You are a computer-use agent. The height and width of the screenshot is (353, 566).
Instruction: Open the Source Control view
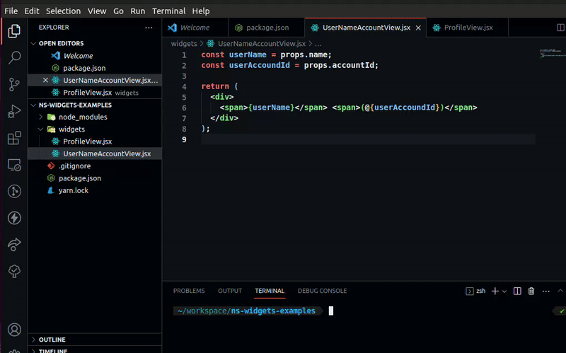click(14, 85)
